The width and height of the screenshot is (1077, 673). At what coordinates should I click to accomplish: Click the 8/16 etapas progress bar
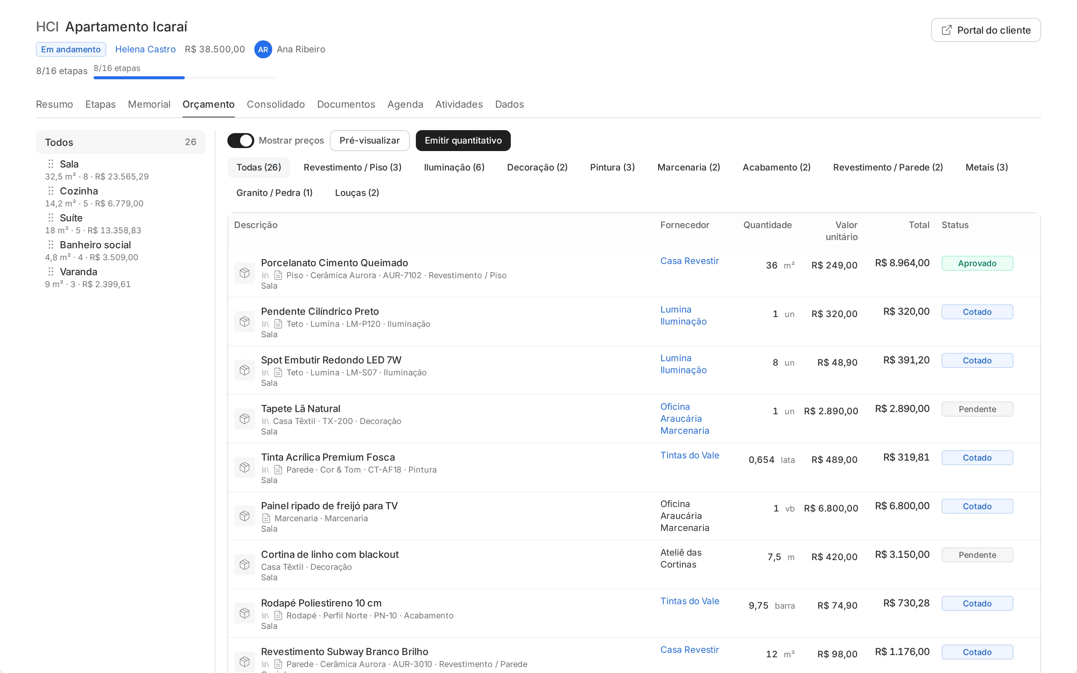(x=184, y=78)
